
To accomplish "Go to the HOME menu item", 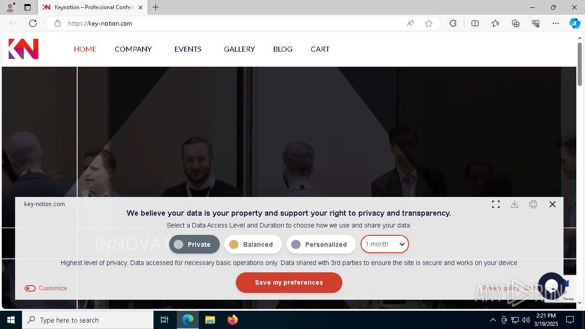I will (85, 49).
